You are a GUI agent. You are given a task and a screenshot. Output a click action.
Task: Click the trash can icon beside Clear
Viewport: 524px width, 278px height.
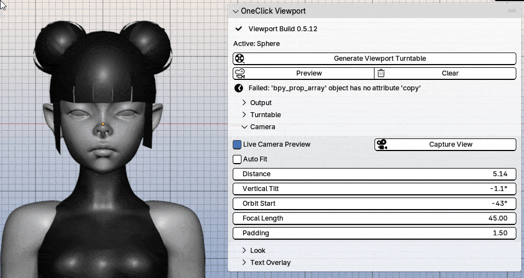pyautogui.click(x=381, y=73)
